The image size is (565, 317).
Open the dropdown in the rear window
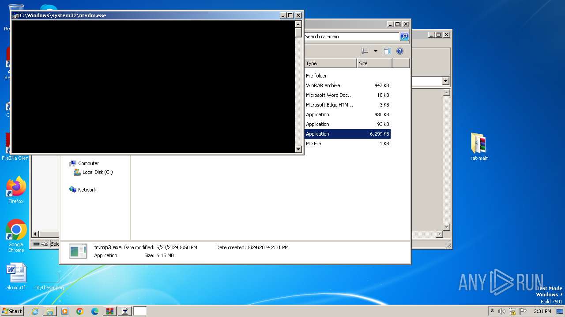pos(445,81)
